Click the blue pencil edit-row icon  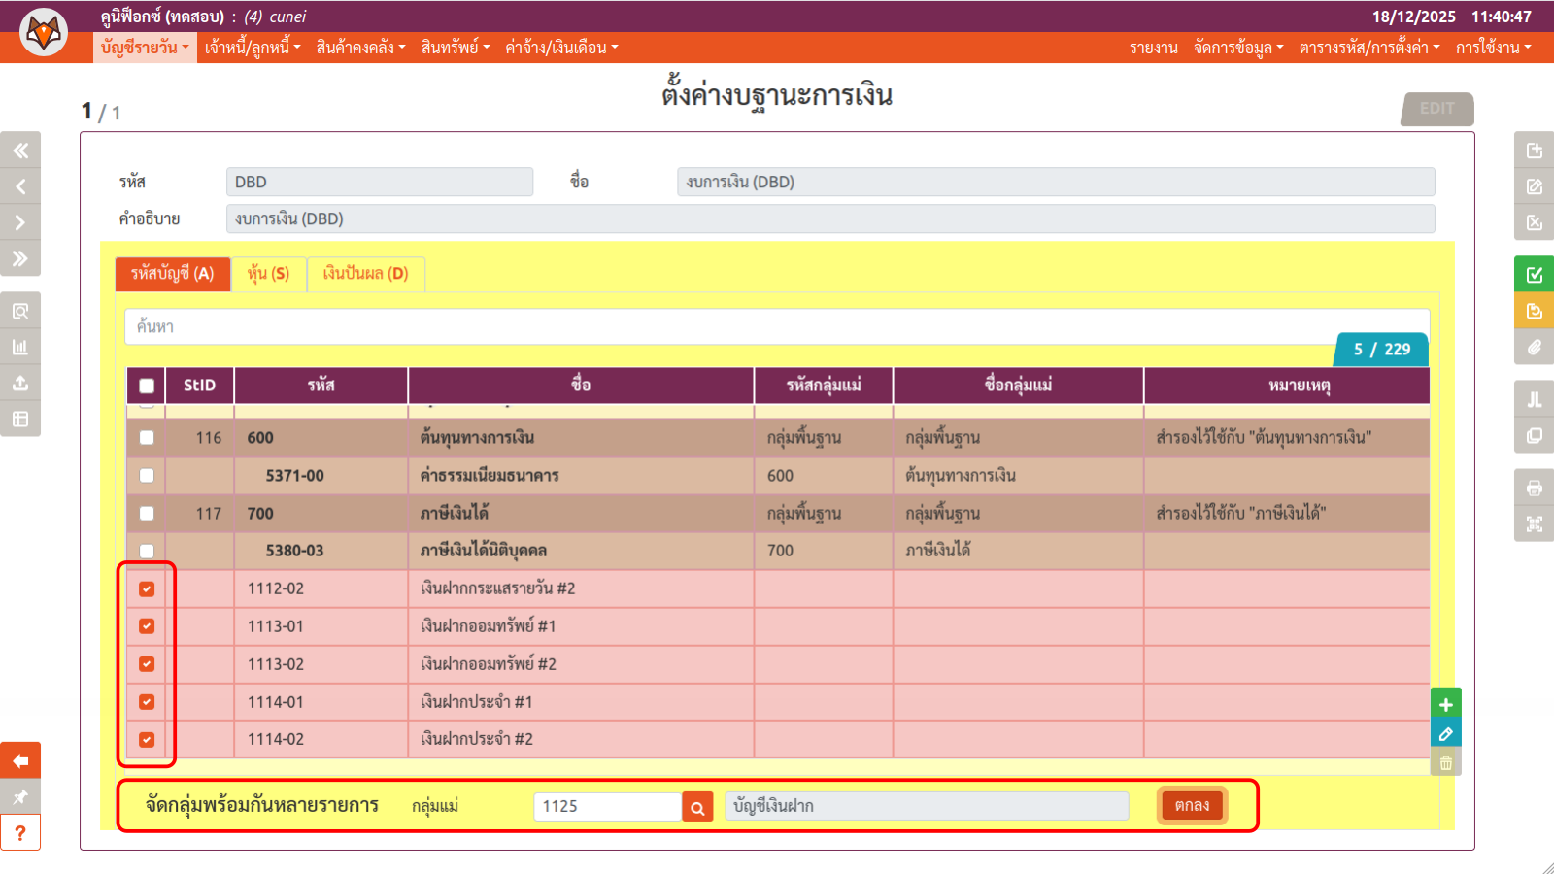1445,734
